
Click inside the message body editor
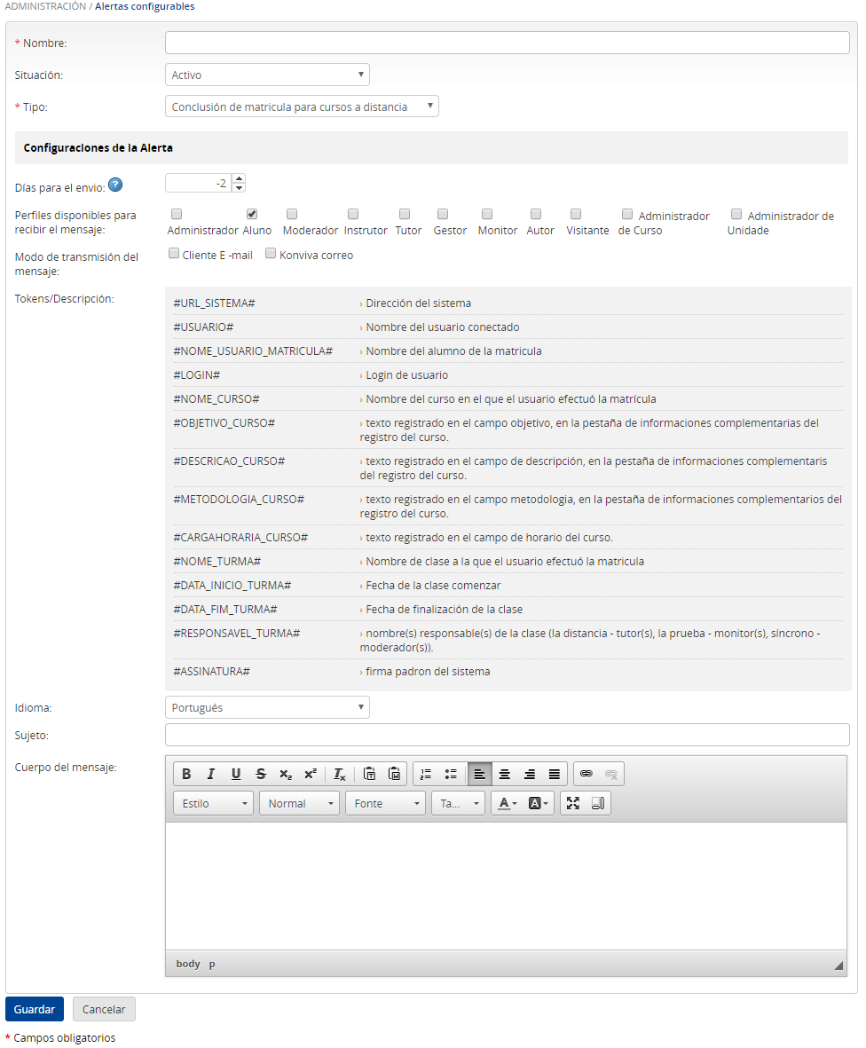coord(506,886)
